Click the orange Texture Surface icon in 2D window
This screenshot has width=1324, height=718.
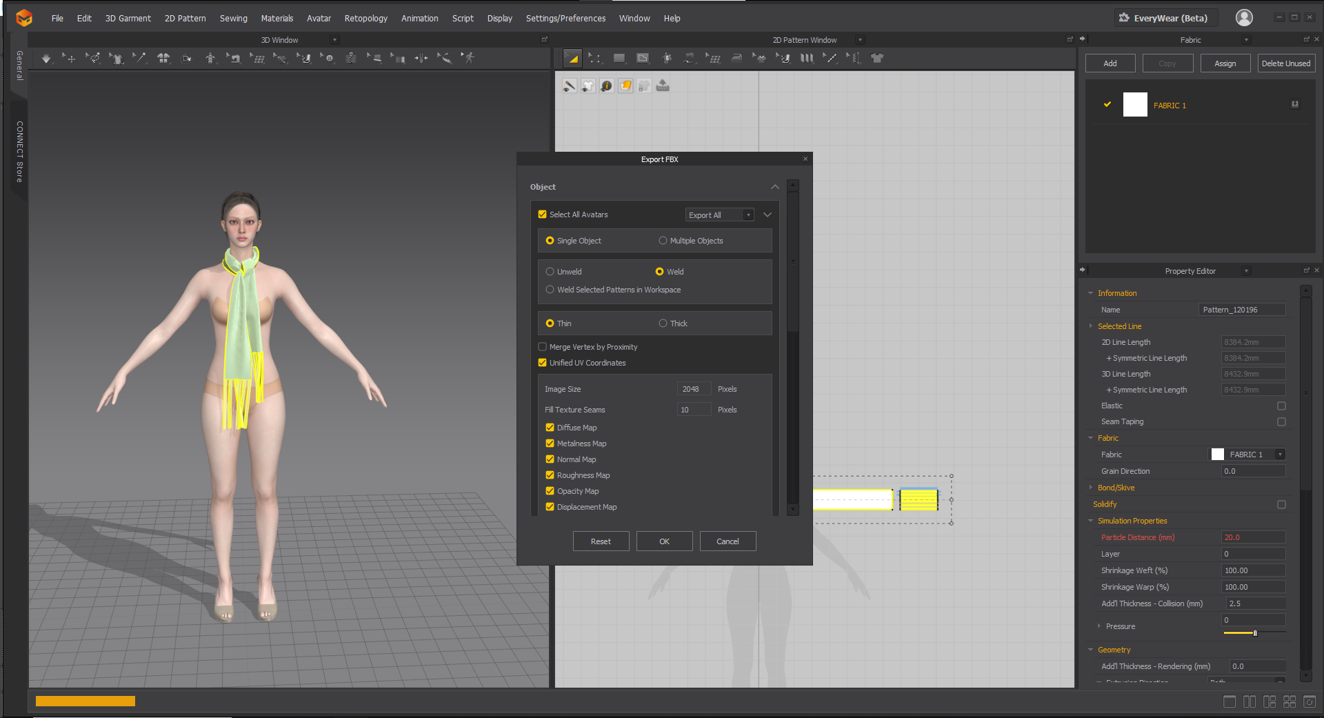click(x=625, y=86)
